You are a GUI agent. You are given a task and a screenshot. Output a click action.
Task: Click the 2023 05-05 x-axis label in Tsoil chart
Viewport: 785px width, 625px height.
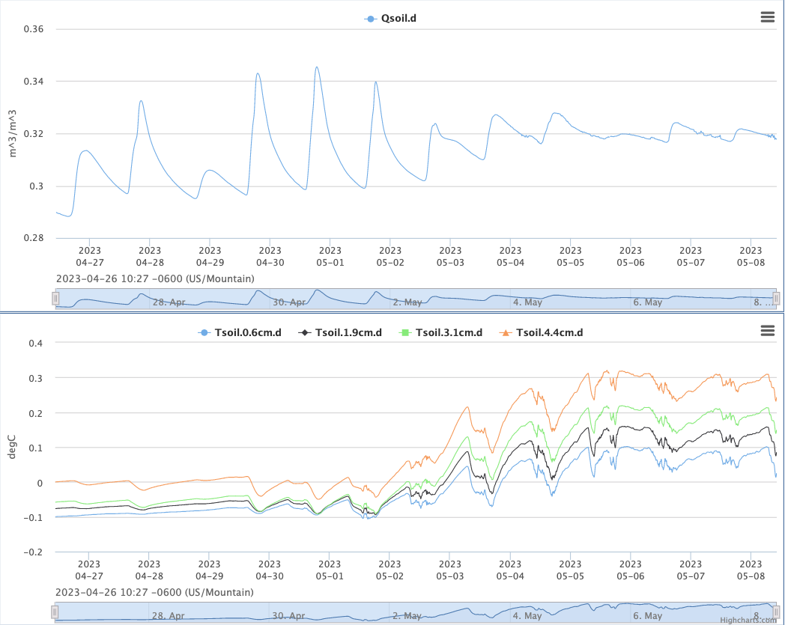570,570
